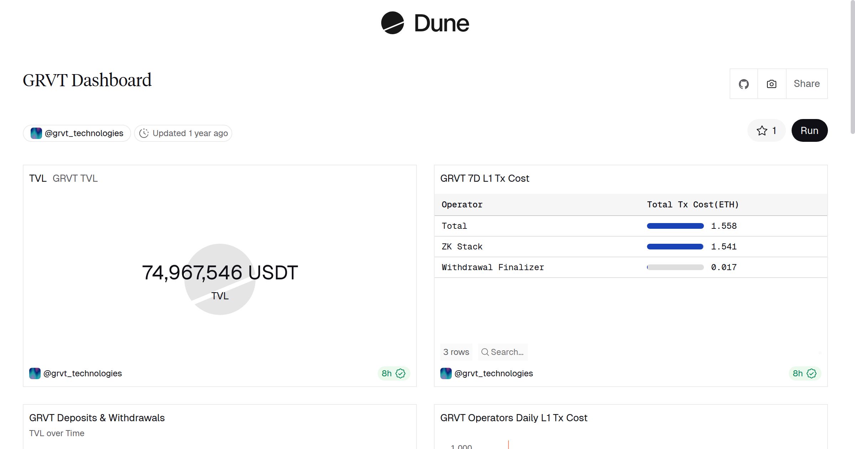Click the Dune logo icon
The image size is (855, 449).
(x=392, y=23)
